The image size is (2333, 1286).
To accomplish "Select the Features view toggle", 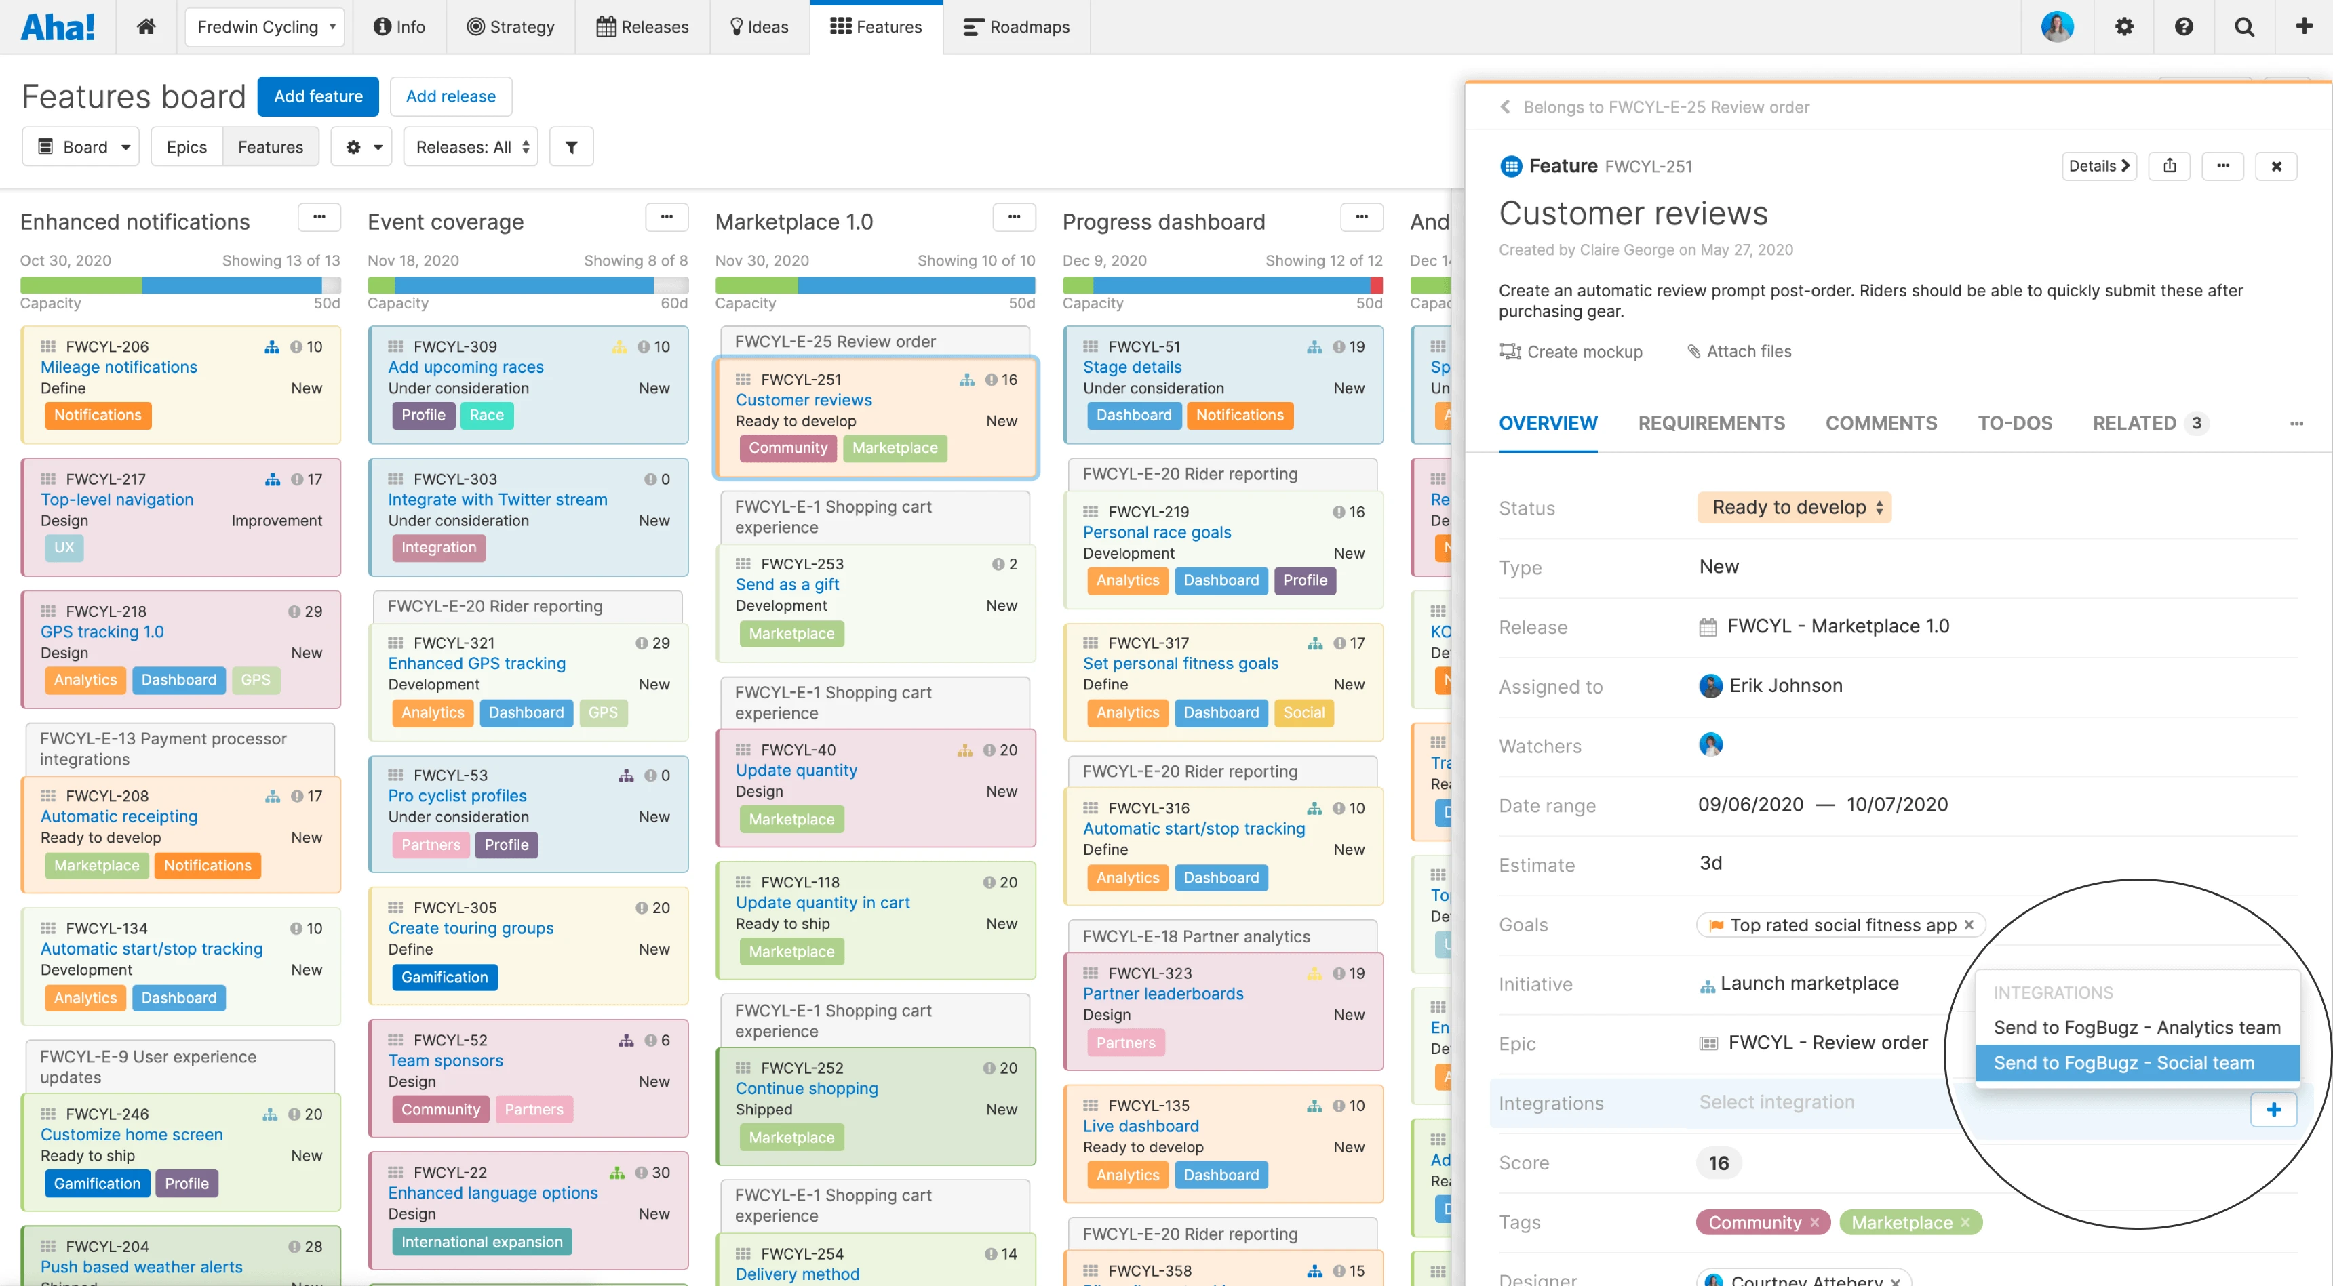I will [270, 146].
